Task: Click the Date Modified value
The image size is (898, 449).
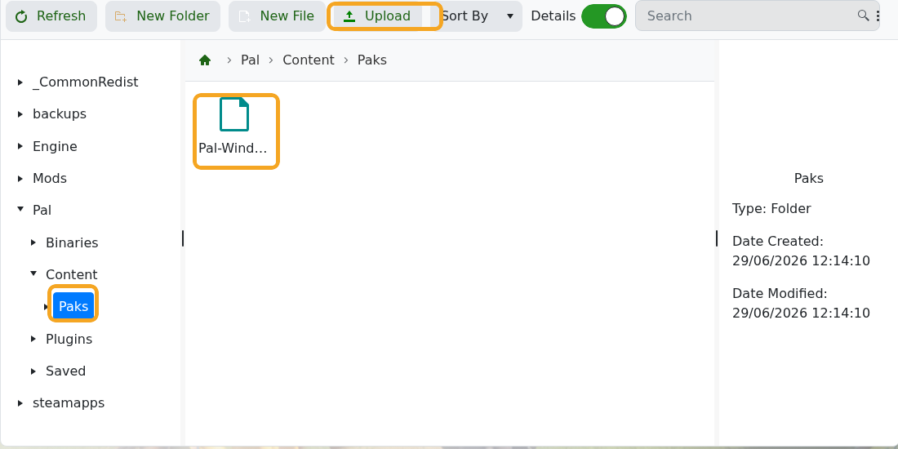Action: click(801, 313)
